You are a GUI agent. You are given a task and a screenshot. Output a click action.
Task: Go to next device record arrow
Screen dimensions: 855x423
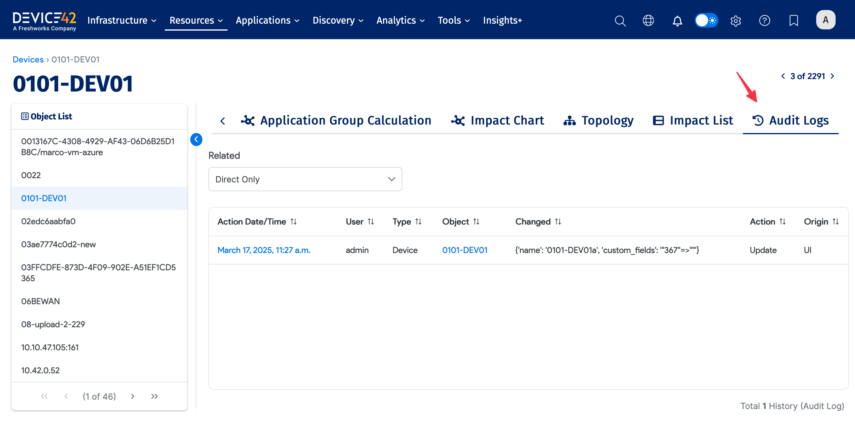(832, 76)
